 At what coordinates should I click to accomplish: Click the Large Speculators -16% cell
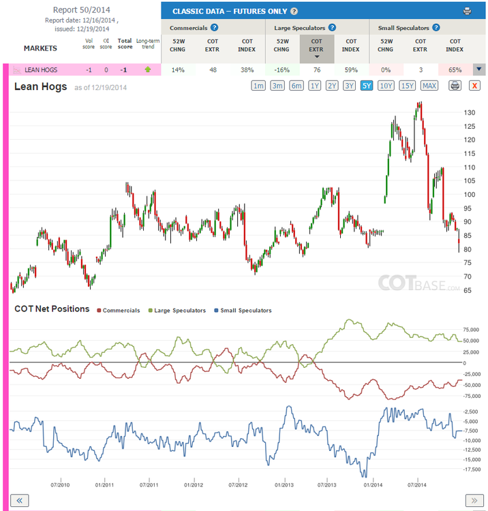coord(282,69)
